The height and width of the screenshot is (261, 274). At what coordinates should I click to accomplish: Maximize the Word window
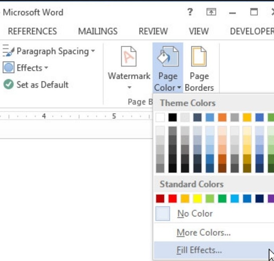pos(254,12)
